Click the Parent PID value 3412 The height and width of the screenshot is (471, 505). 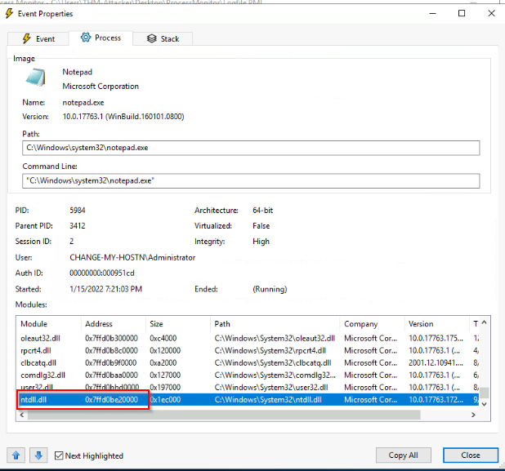point(78,226)
